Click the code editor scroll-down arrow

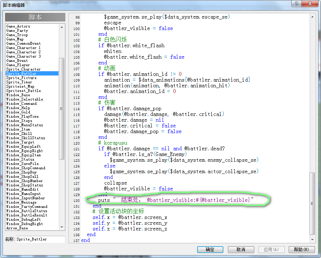pyautogui.click(x=312, y=240)
